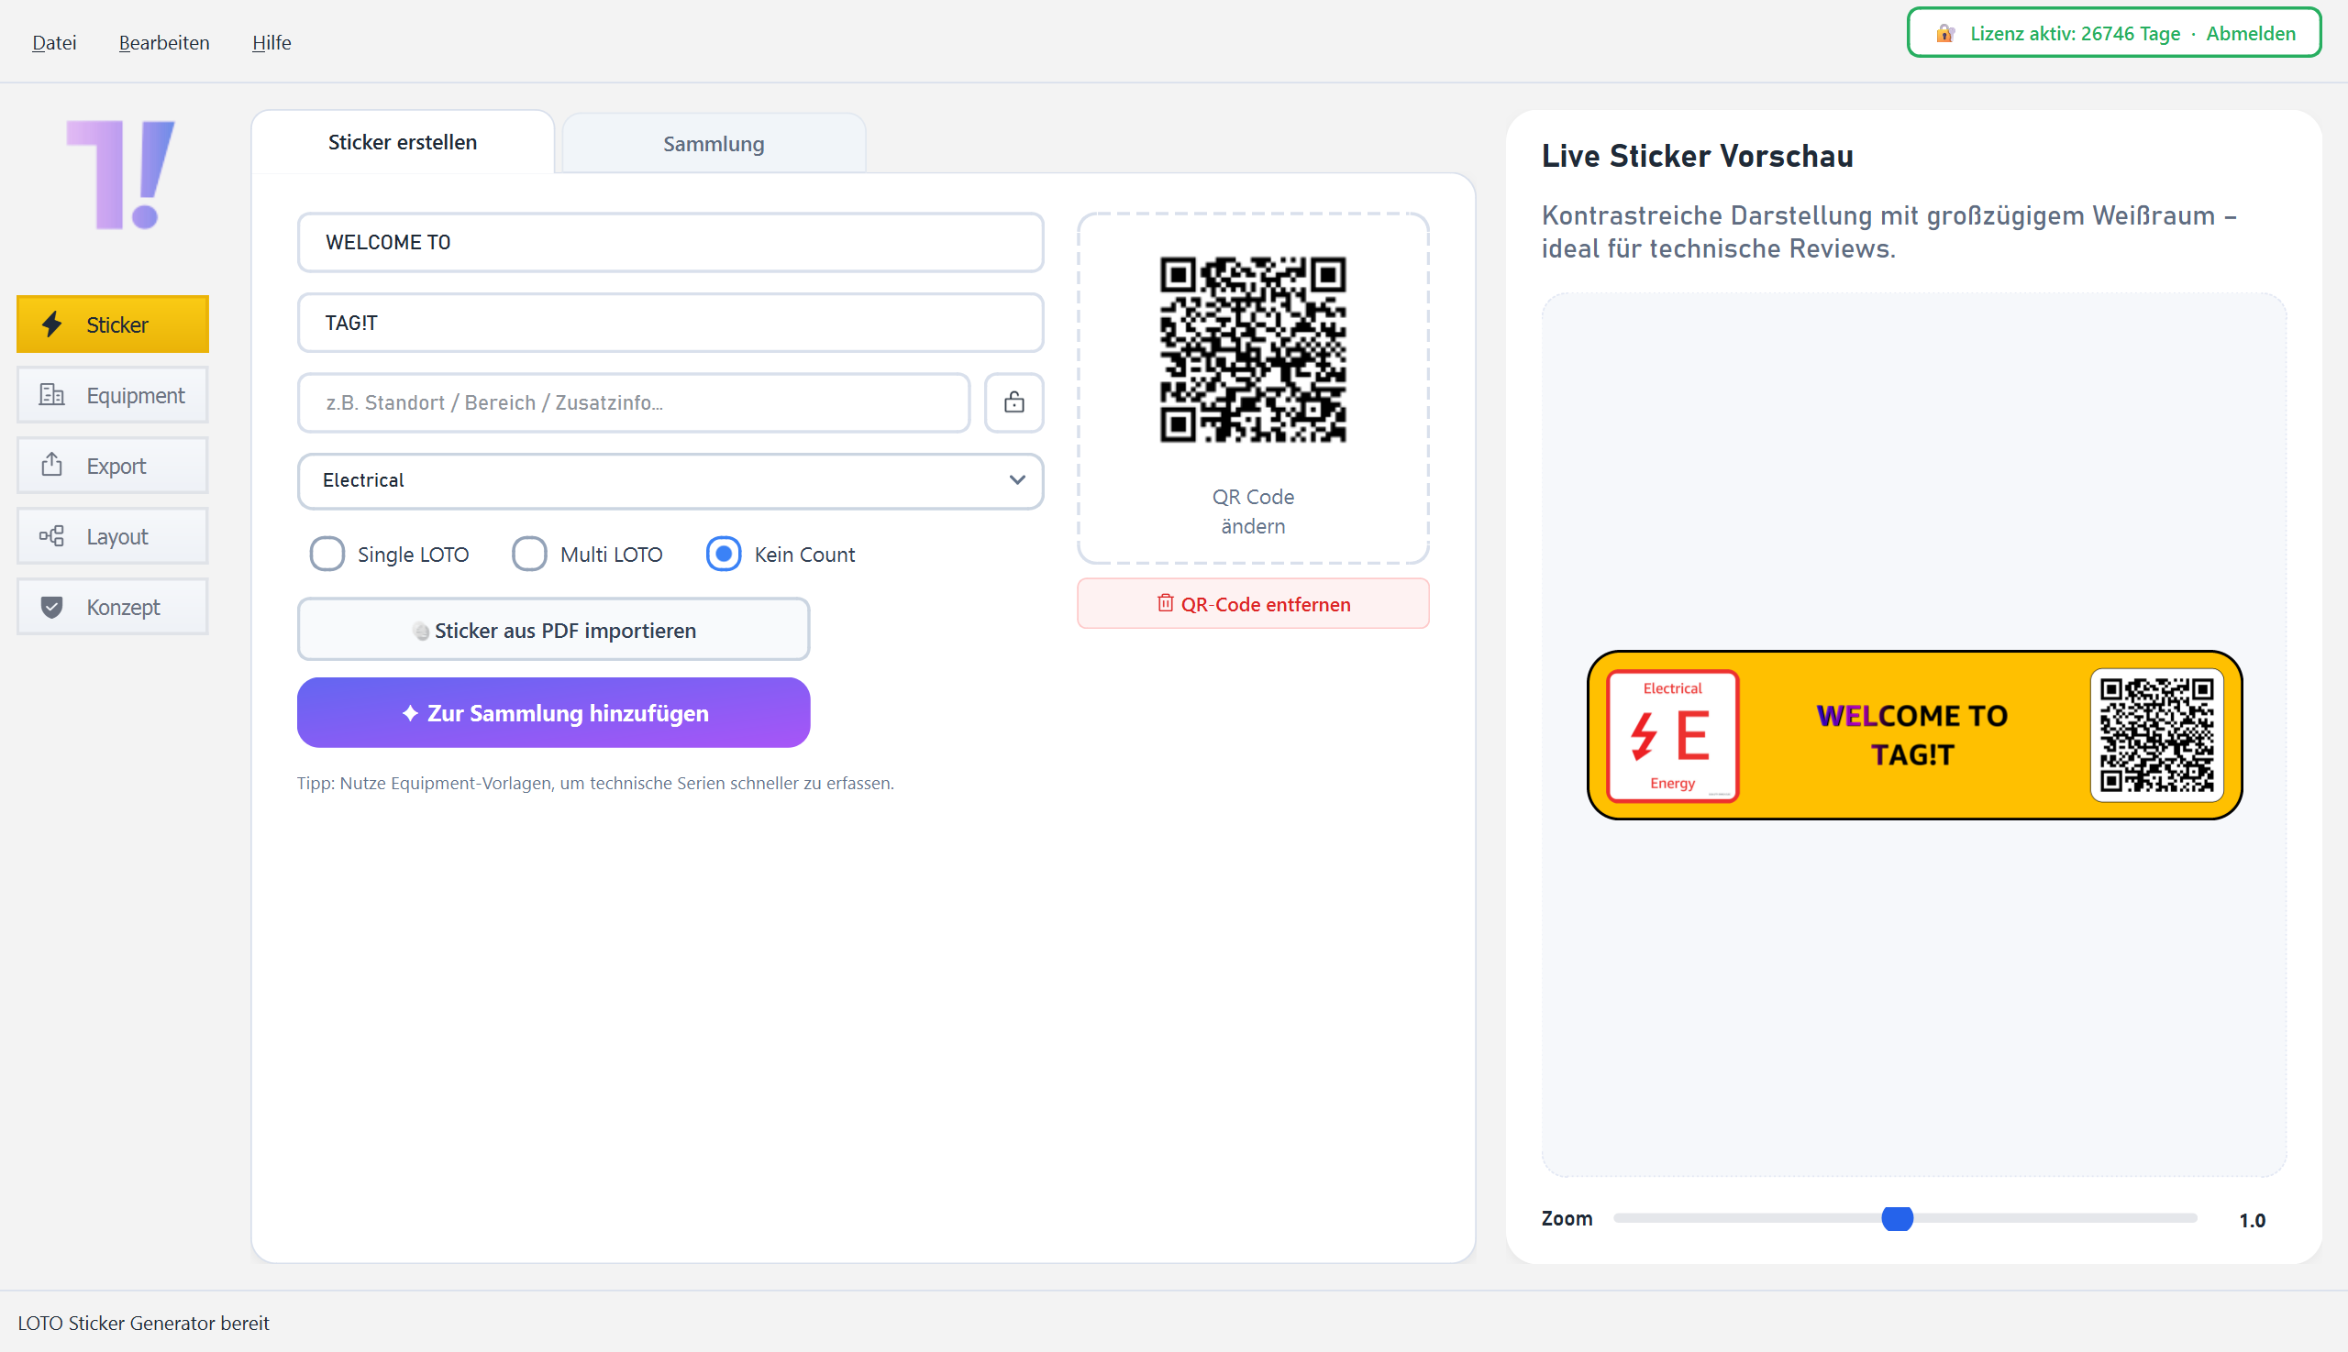Select the Single LOTO radio button
Viewport: 2348px width, 1352px height.
[x=327, y=555]
